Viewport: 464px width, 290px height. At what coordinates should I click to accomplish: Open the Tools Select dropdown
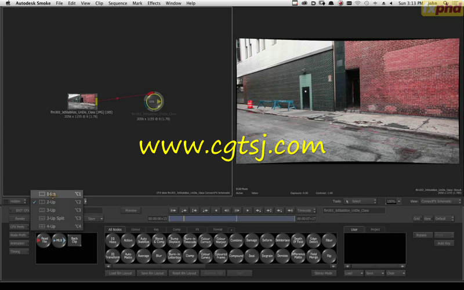(x=360, y=201)
